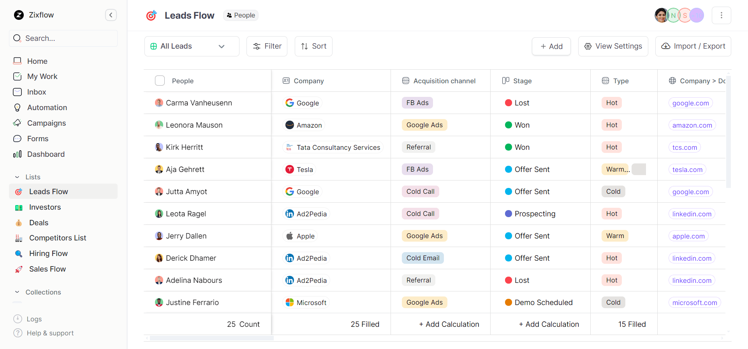Click the Leads Flow target icon in header
748x349 pixels.
coord(151,16)
